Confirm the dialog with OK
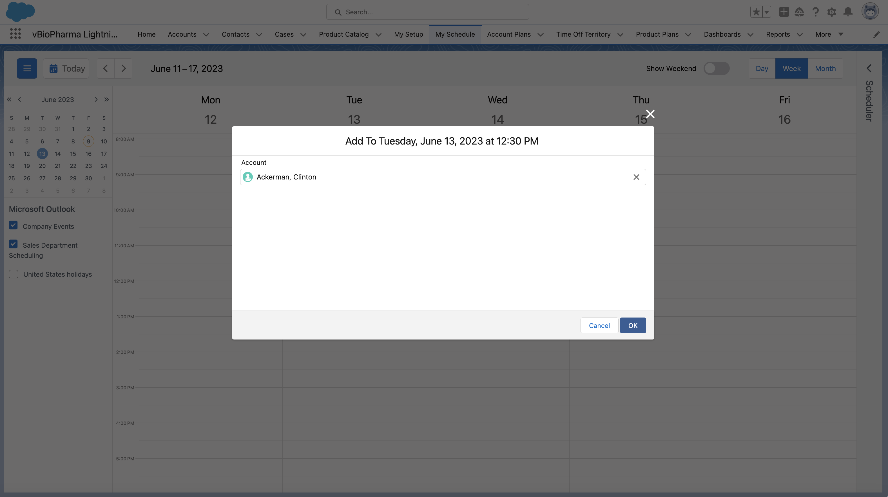The image size is (888, 497). tap(633, 325)
